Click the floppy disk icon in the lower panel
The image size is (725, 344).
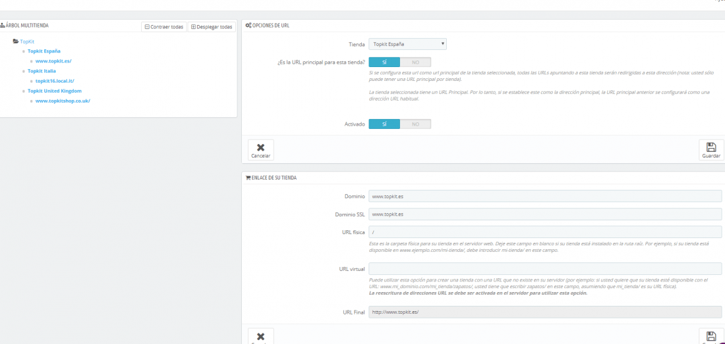[x=711, y=336]
